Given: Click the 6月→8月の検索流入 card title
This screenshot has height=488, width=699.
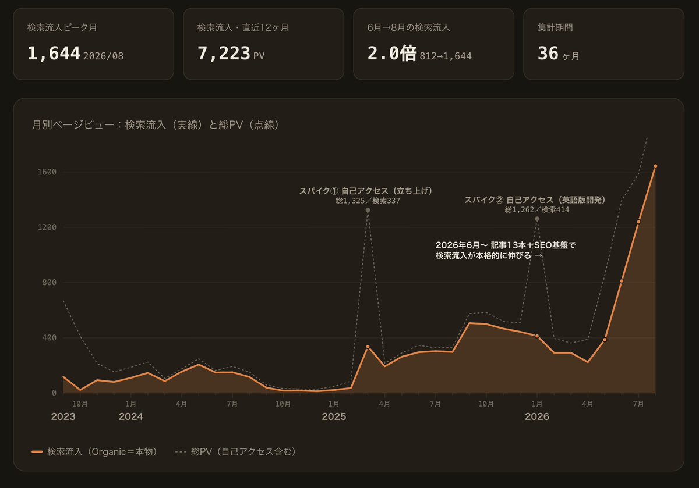Looking at the screenshot, I should coord(408,27).
